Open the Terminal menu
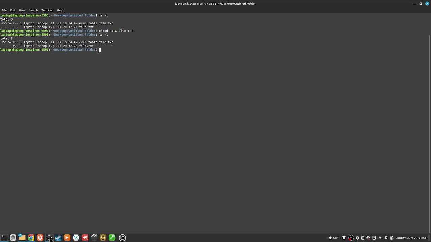 (x=47, y=10)
